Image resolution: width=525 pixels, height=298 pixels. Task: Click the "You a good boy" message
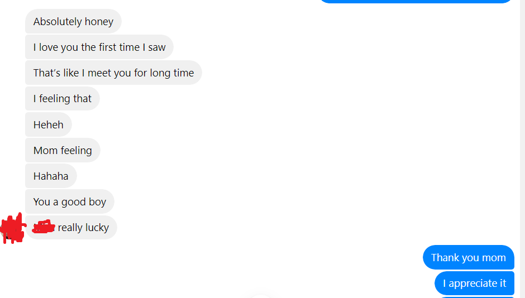(70, 201)
